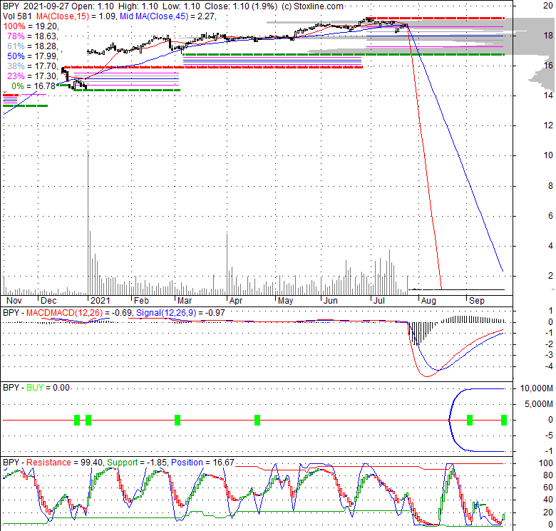Click the 18 tick on the price axis
This screenshot has height=531, width=556.
tap(548, 35)
